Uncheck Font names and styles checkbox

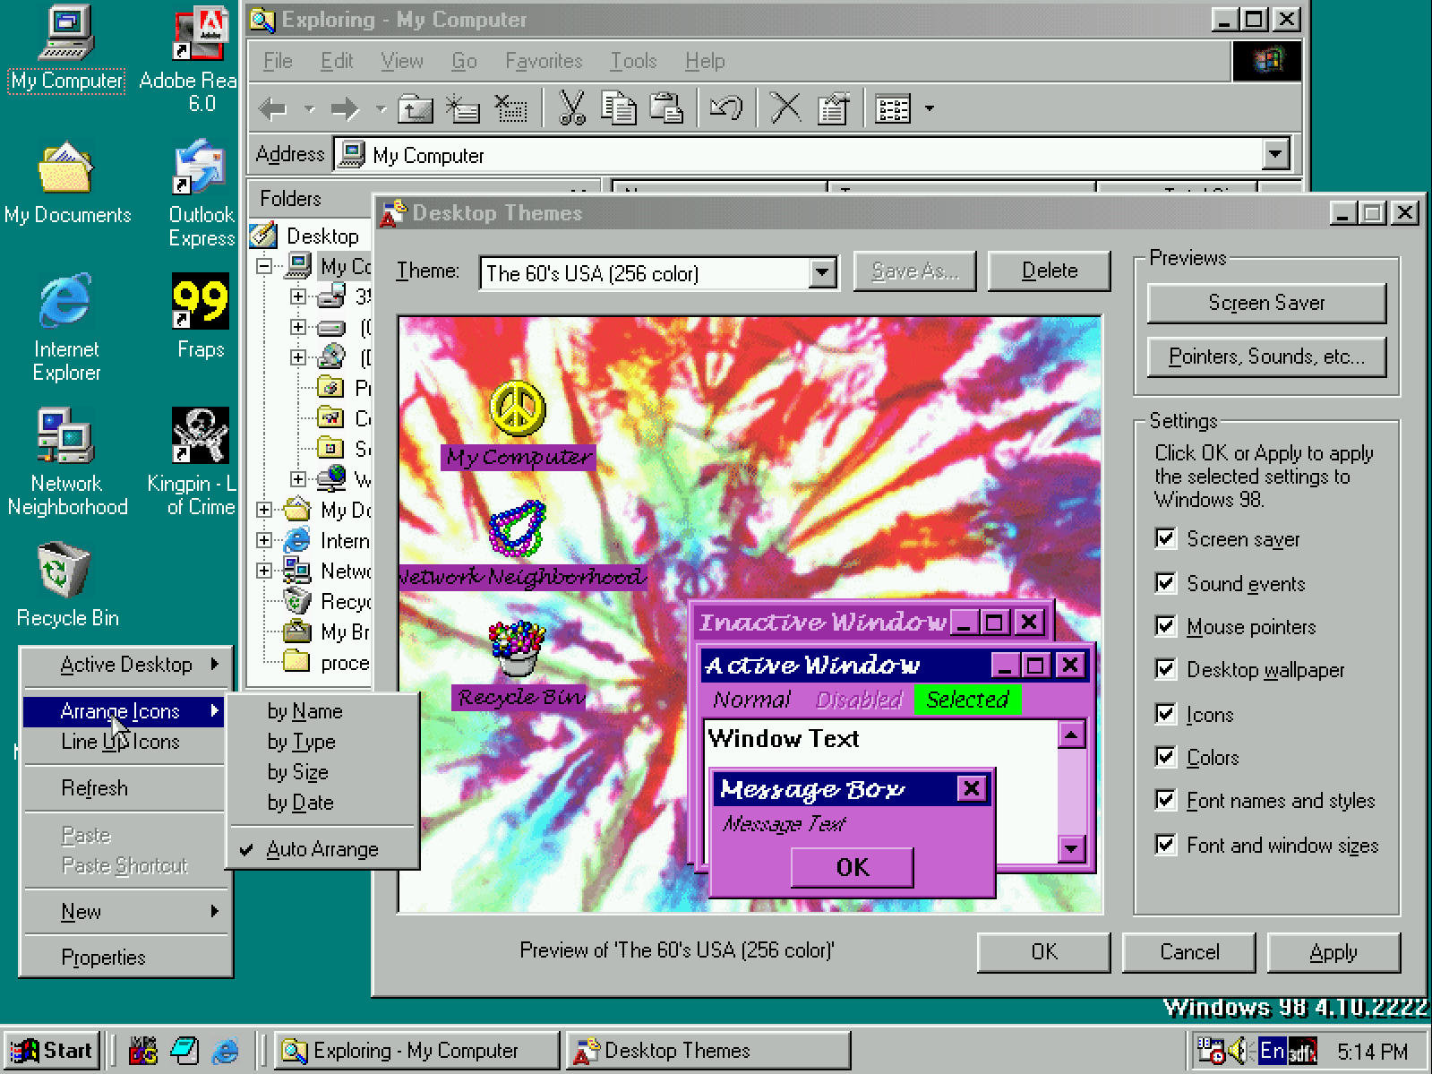pyautogui.click(x=1165, y=800)
